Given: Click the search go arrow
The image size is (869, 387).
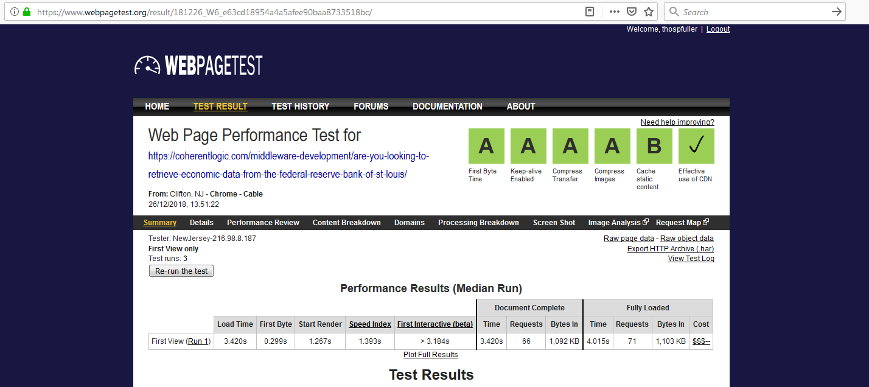Looking at the screenshot, I should click(x=837, y=12).
